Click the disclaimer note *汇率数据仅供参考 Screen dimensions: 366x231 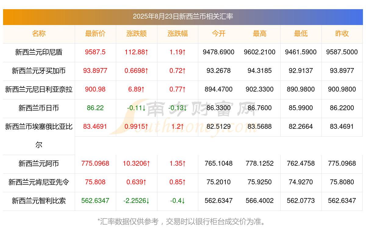(128, 222)
